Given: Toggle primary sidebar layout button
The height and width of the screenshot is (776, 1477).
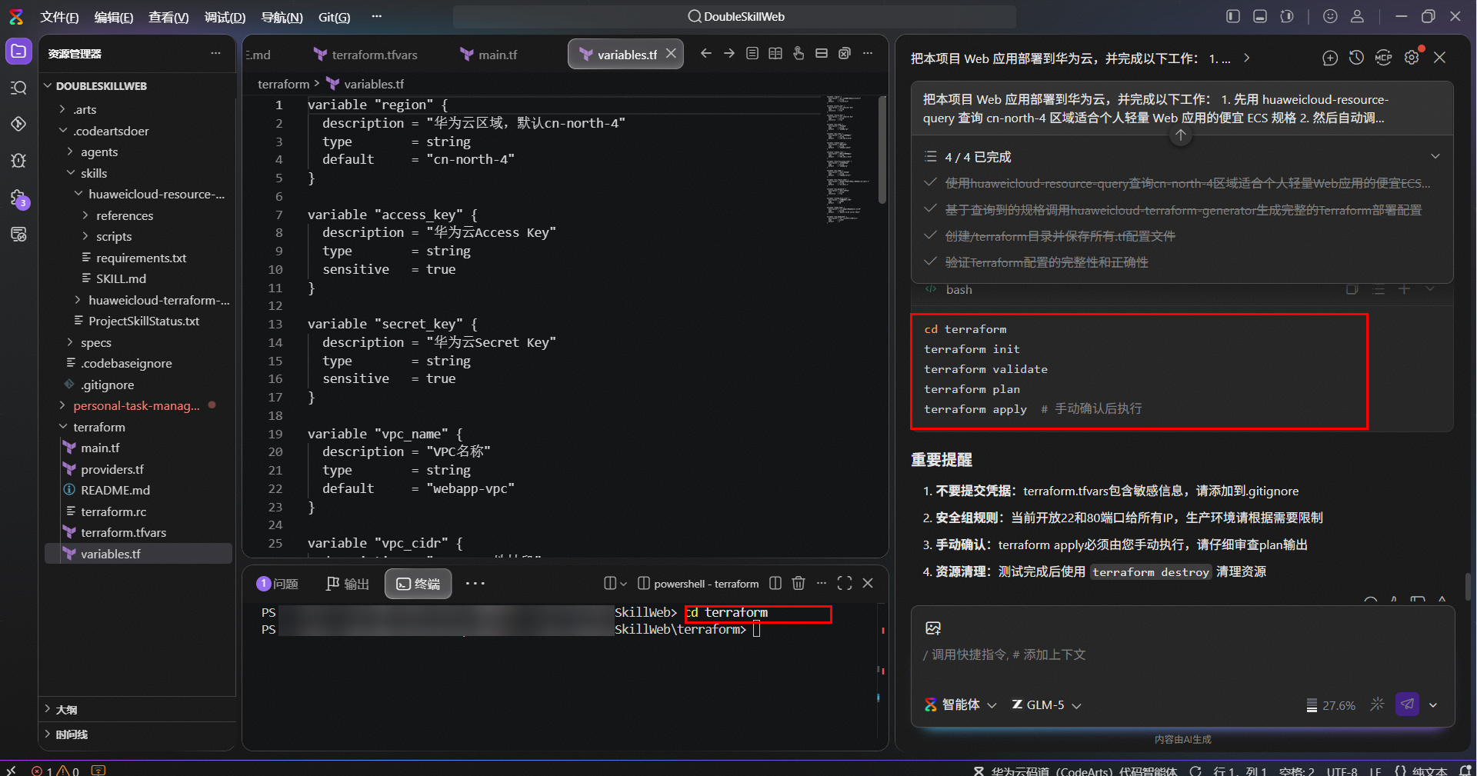Looking at the screenshot, I should 1233,16.
